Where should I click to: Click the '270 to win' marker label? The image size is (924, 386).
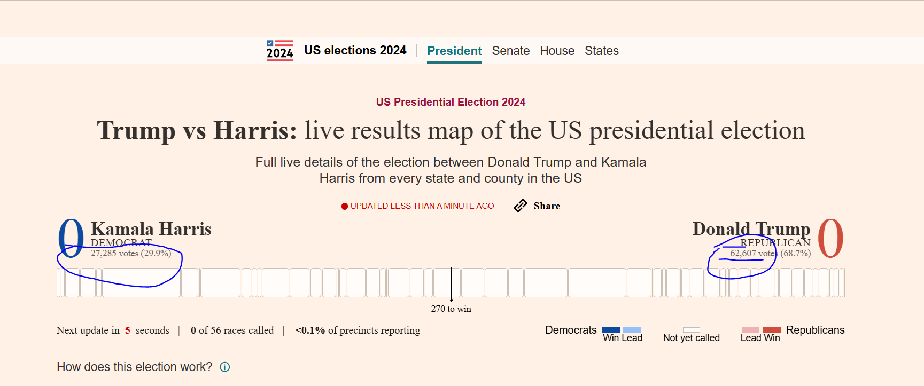pos(451,309)
